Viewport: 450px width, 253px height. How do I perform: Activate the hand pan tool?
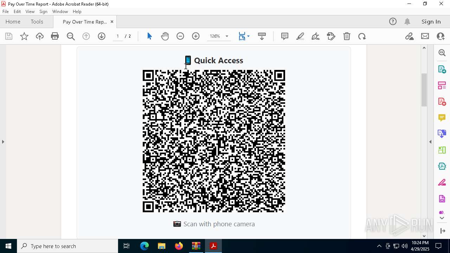coord(165,36)
